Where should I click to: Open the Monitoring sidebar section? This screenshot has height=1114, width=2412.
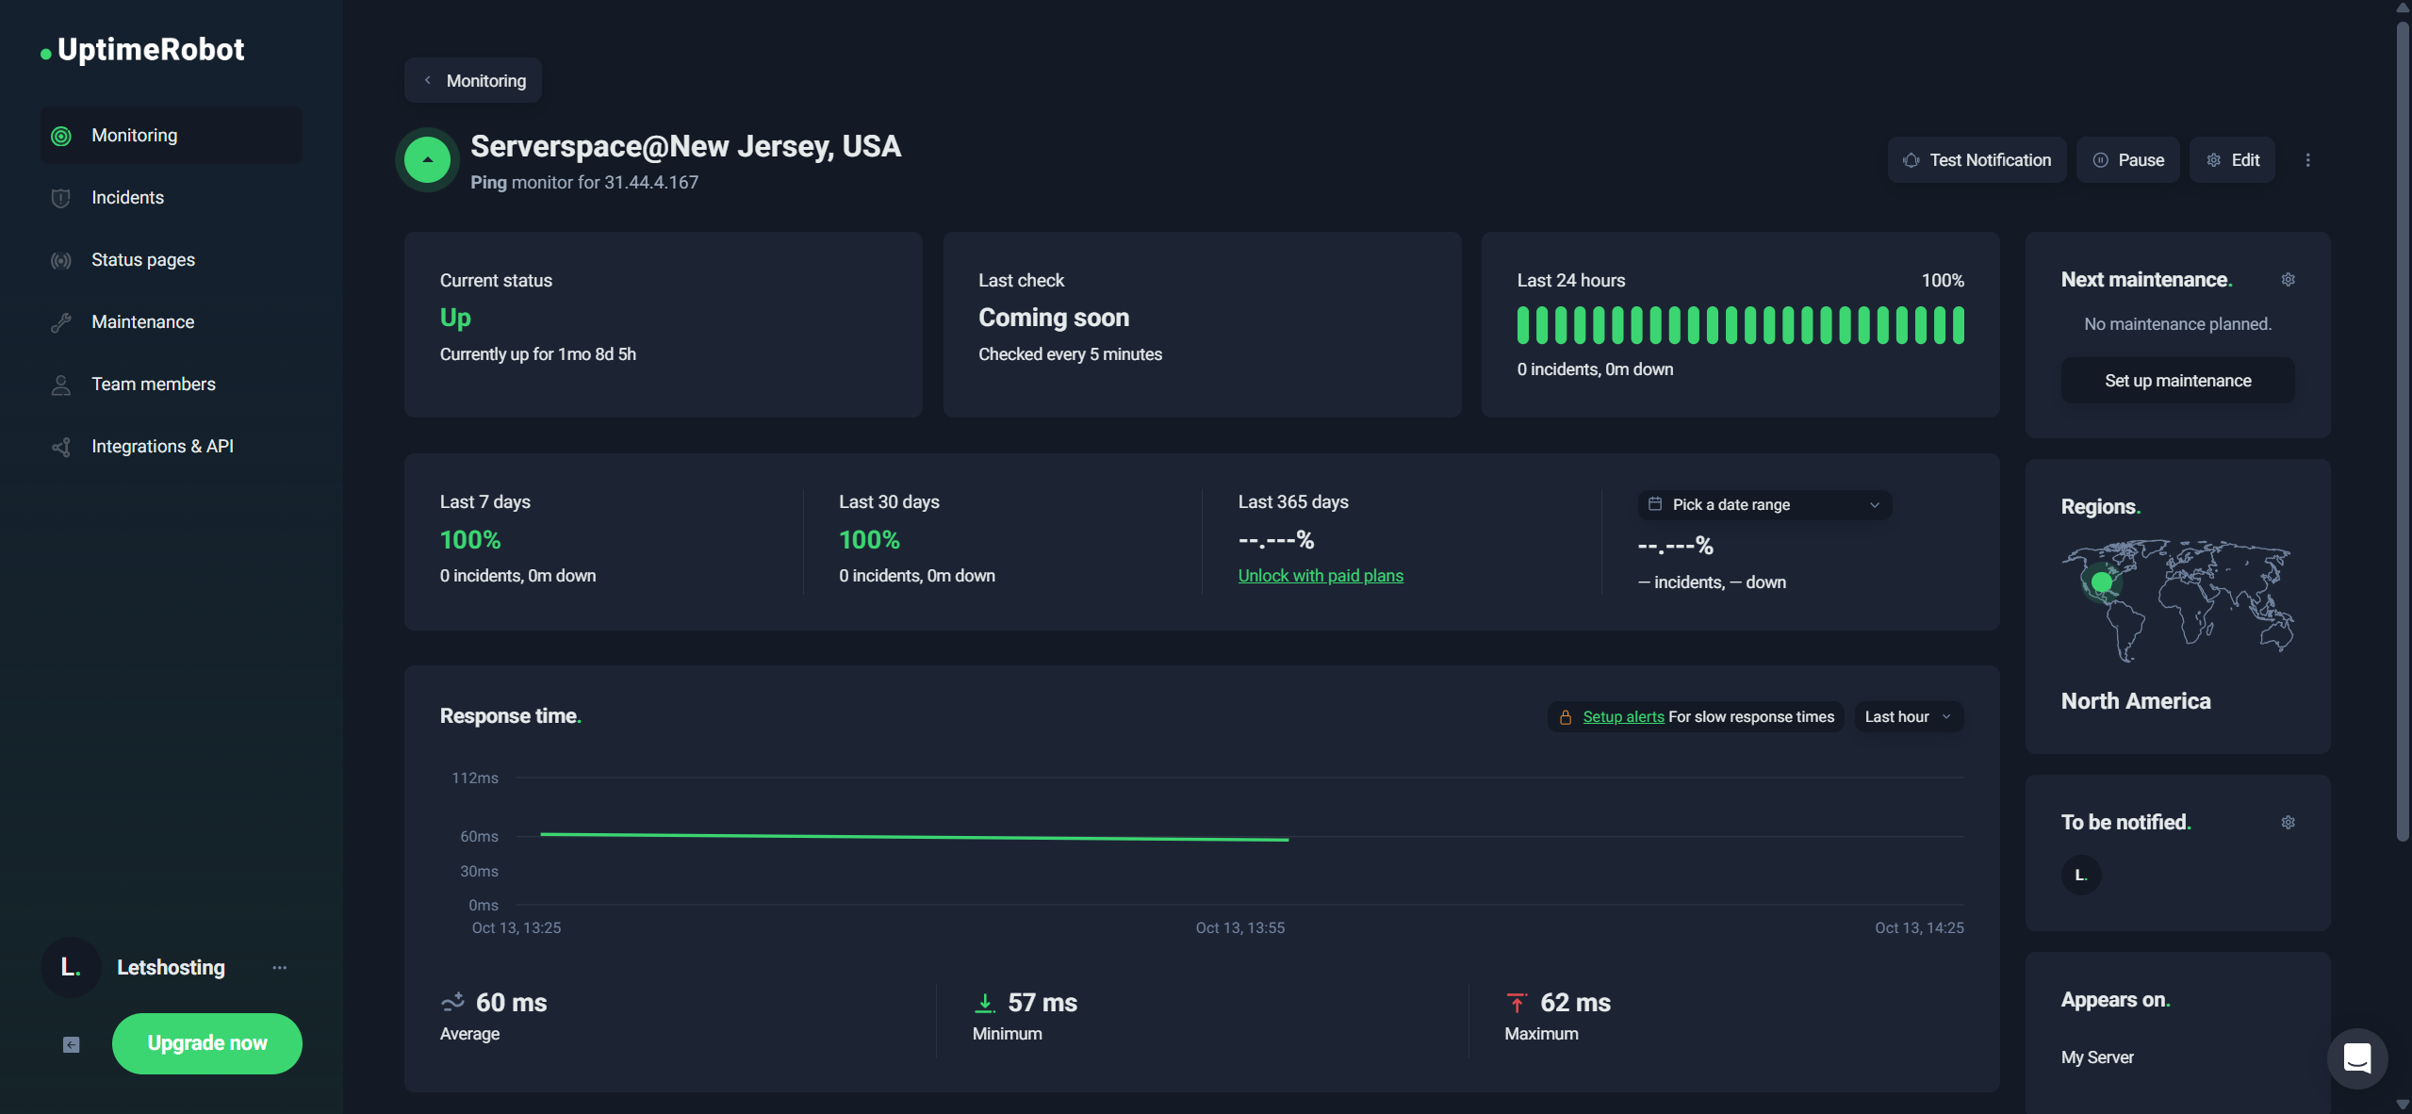click(x=172, y=136)
